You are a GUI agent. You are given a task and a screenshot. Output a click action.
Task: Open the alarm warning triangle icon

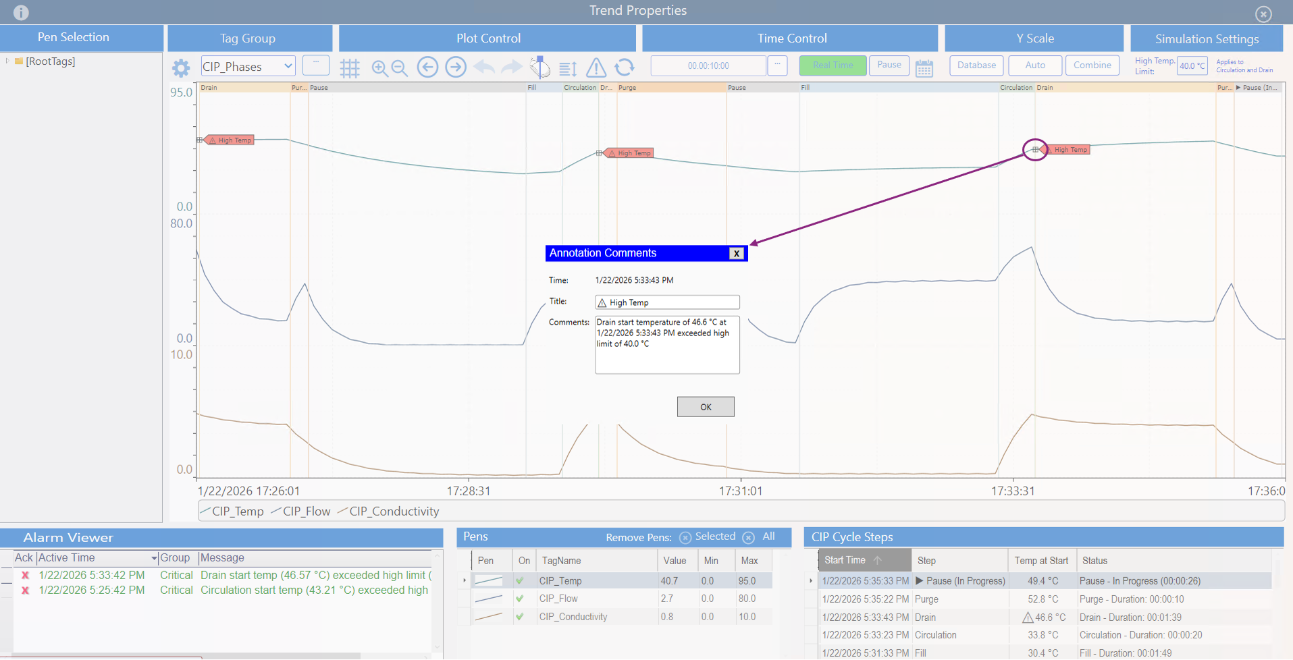point(596,67)
